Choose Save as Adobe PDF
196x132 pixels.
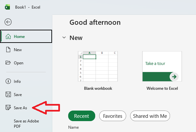pyautogui.click(x=26, y=124)
